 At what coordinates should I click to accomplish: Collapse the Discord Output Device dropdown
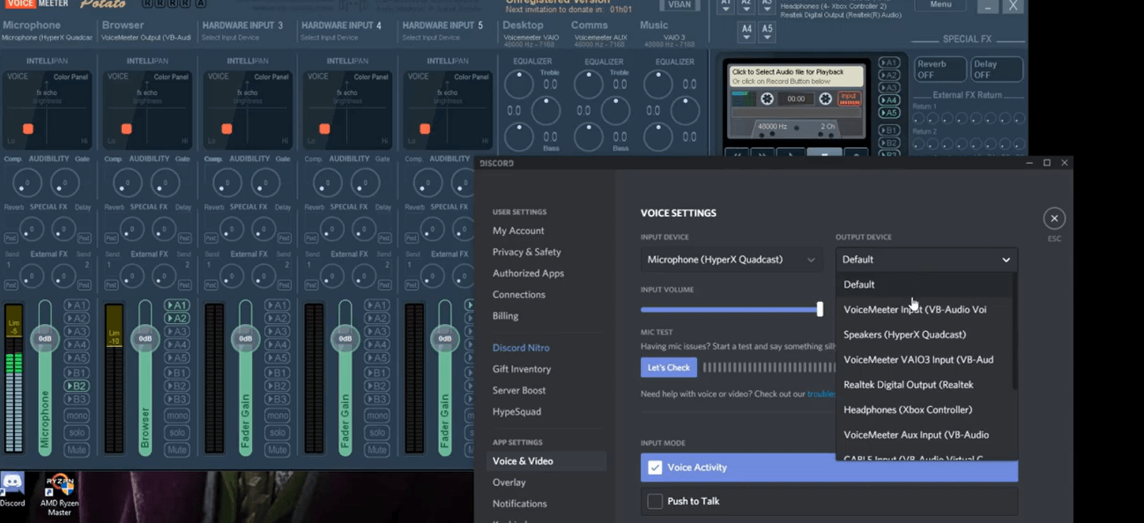click(x=927, y=260)
